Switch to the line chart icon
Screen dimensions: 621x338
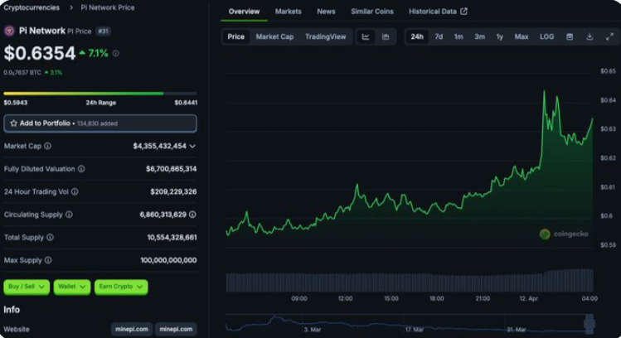tap(366, 36)
